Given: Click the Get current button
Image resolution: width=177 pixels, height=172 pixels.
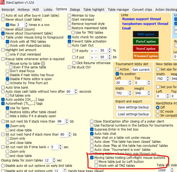Looking at the screenshot, I should click(141, 70).
